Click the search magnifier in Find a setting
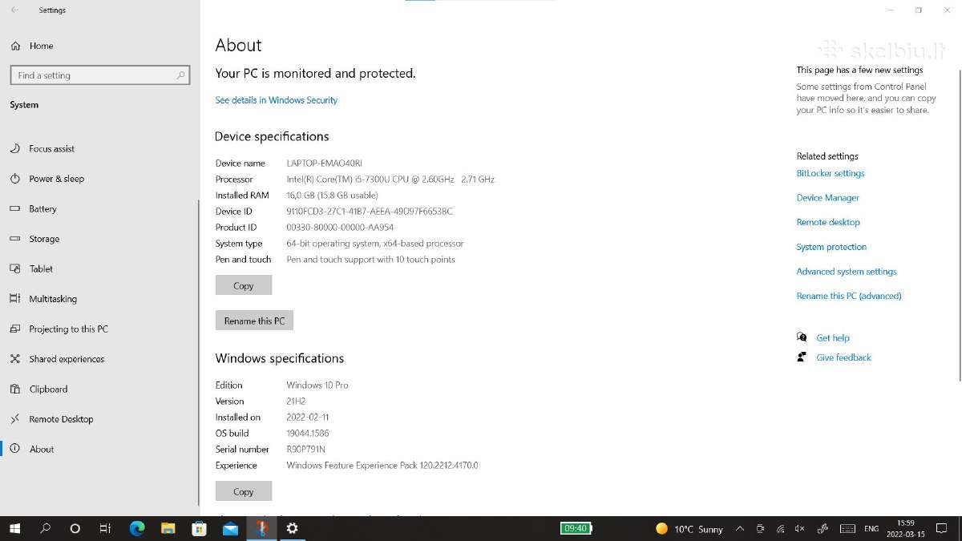 (x=181, y=75)
